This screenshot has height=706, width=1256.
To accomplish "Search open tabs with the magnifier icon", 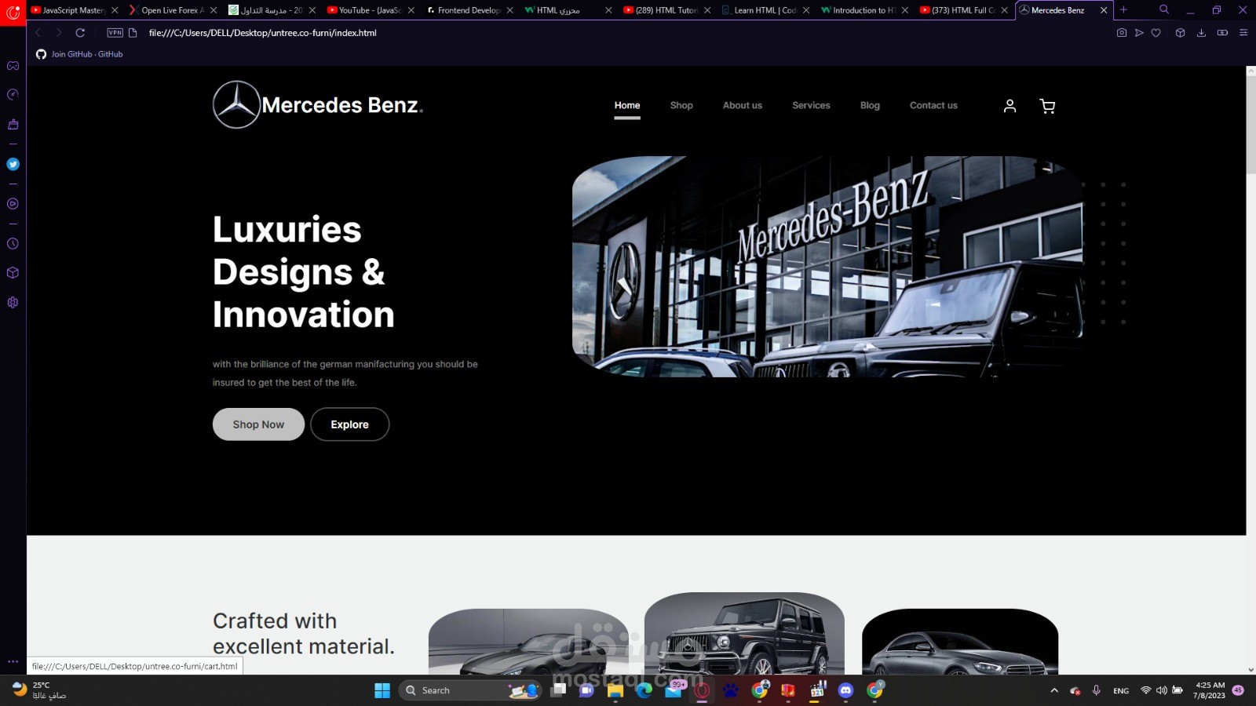I will (1164, 10).
